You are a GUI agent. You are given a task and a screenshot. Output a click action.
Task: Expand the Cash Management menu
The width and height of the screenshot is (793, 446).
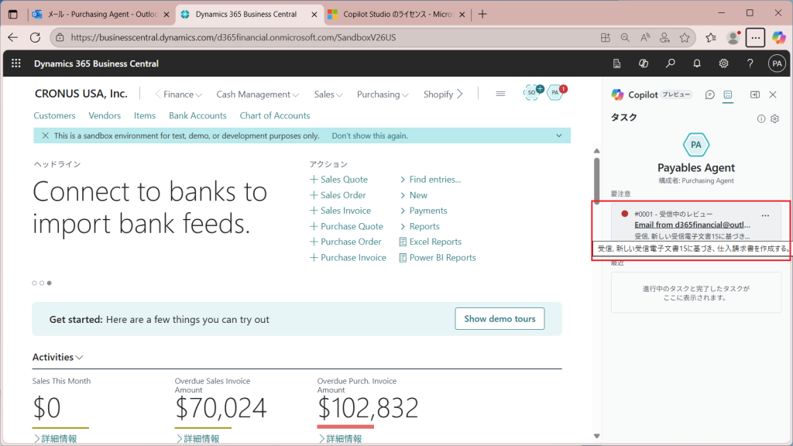[257, 94]
